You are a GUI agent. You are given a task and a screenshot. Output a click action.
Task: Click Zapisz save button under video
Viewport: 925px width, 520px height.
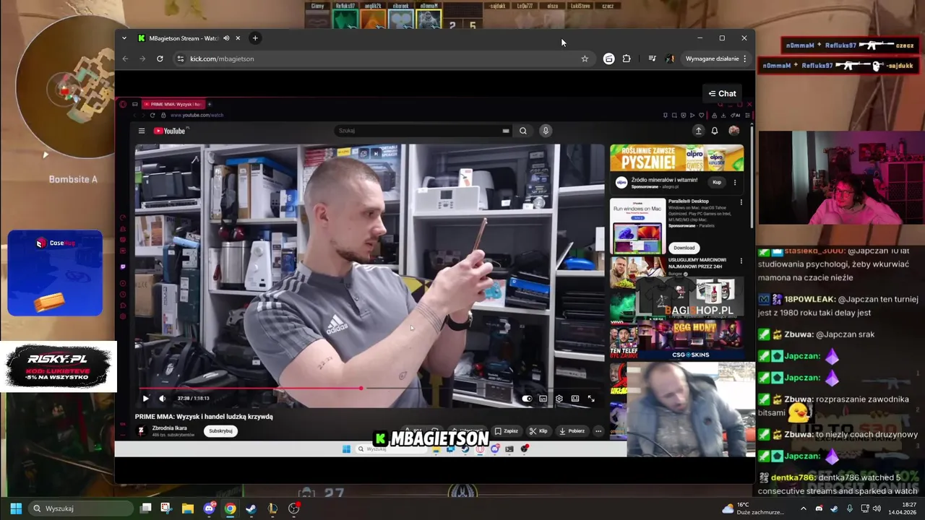(506, 431)
